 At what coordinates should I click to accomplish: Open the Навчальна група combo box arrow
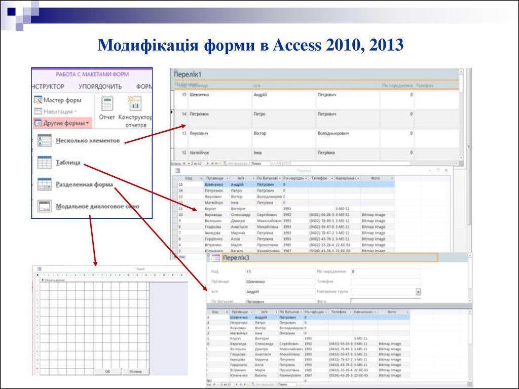418,292
